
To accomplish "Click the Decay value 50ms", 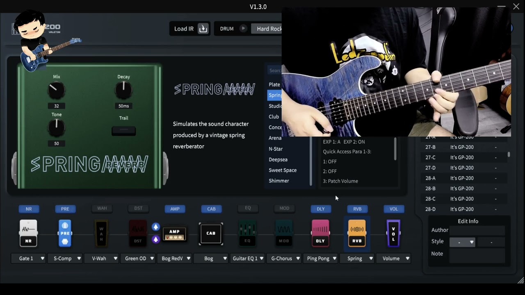I will (x=123, y=106).
